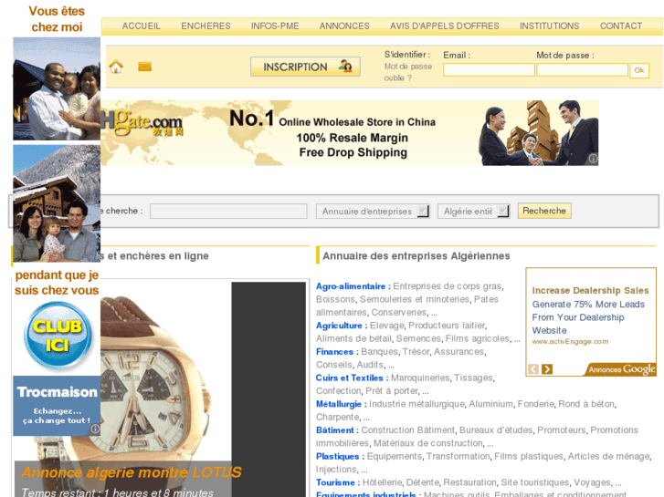664x497 pixels.
Task: Open the orange mail envelope icon
Action: pyautogui.click(x=144, y=67)
